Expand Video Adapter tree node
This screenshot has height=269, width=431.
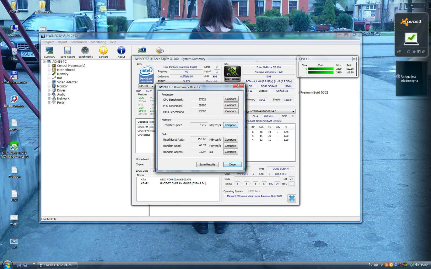click(49, 82)
